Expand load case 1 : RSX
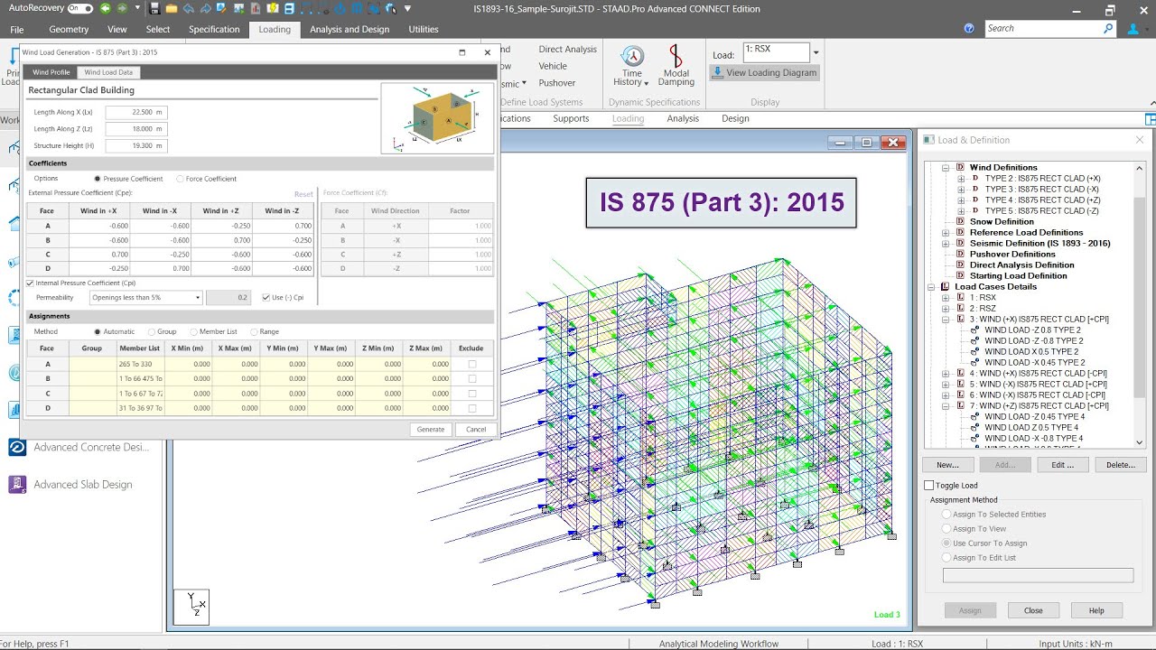 (946, 297)
